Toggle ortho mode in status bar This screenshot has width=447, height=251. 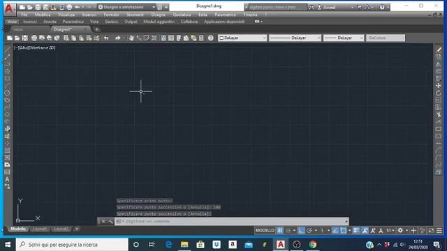301,231
